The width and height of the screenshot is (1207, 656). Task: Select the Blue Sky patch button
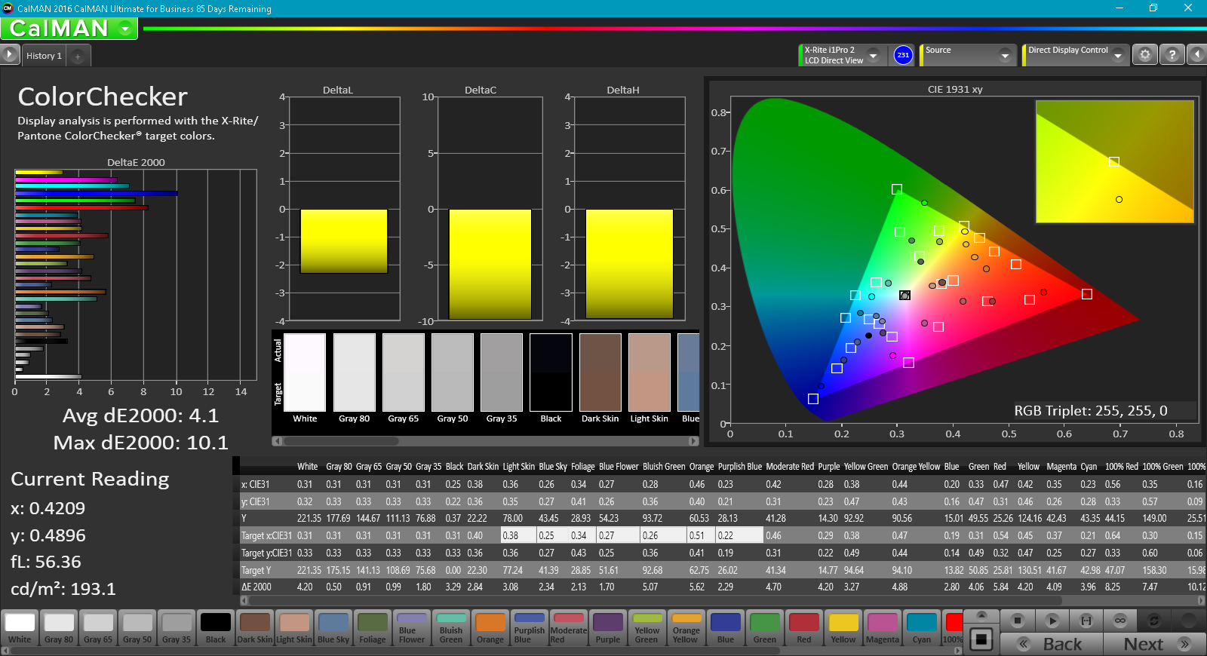[x=333, y=628]
